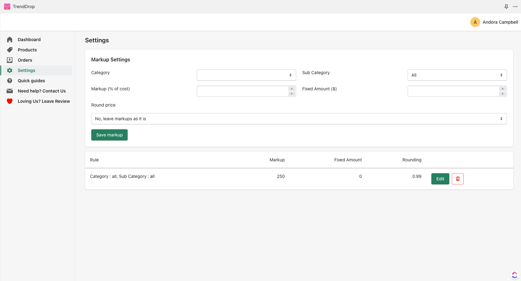Click the Category field label
Screen dimensions: 521x281
click(100, 73)
